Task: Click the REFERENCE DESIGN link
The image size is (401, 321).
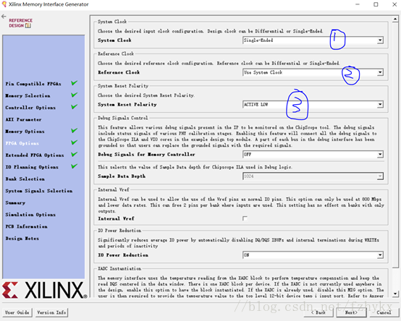Action: (20, 23)
